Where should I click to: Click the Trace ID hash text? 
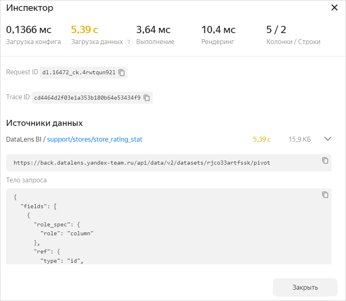87,98
